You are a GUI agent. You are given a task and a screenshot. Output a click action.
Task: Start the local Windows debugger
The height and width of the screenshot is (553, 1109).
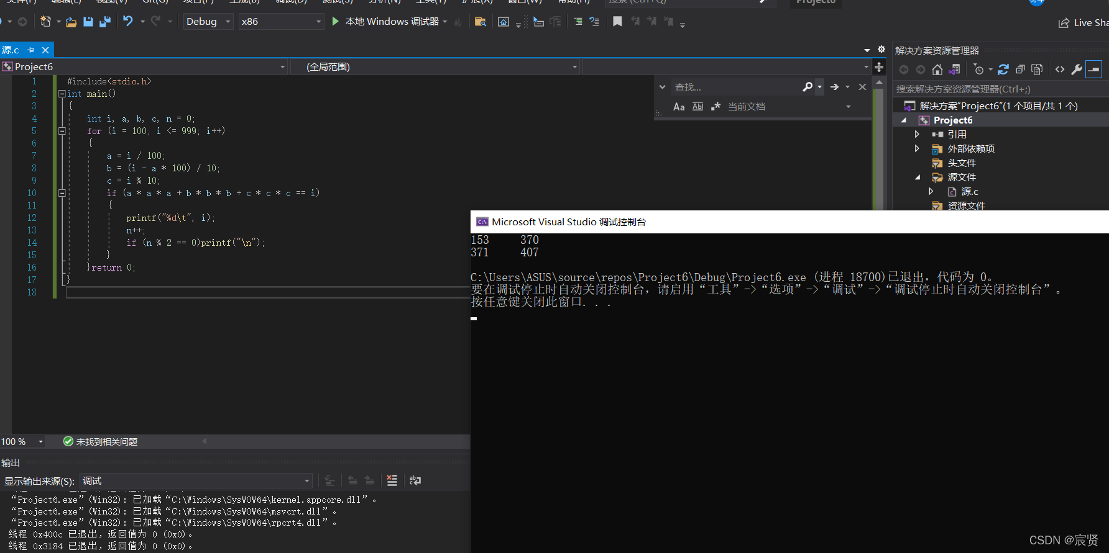[385, 22]
